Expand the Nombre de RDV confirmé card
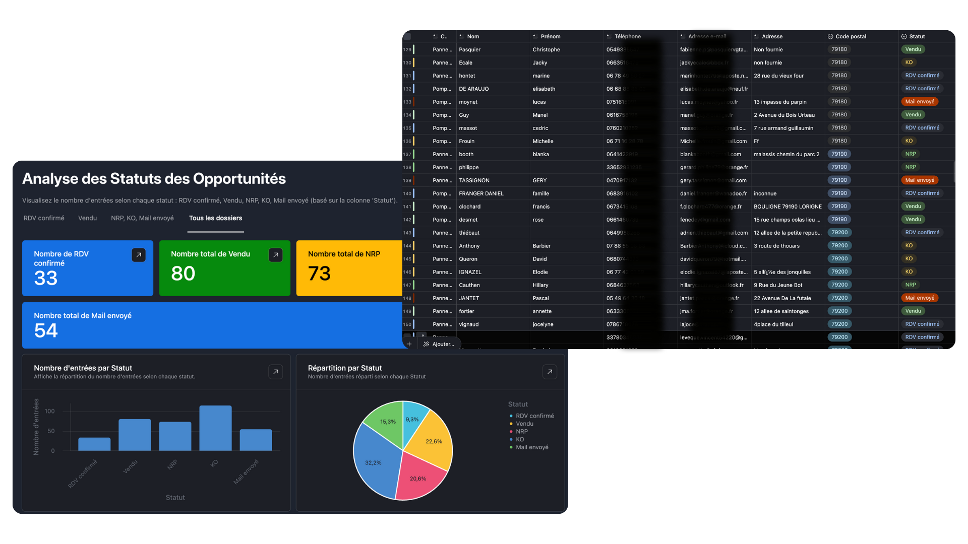The width and height of the screenshot is (968, 544). (139, 255)
